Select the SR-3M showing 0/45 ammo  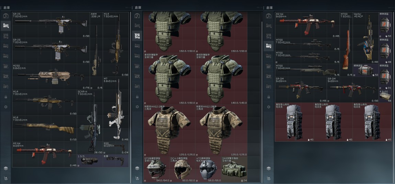click(x=301, y=89)
